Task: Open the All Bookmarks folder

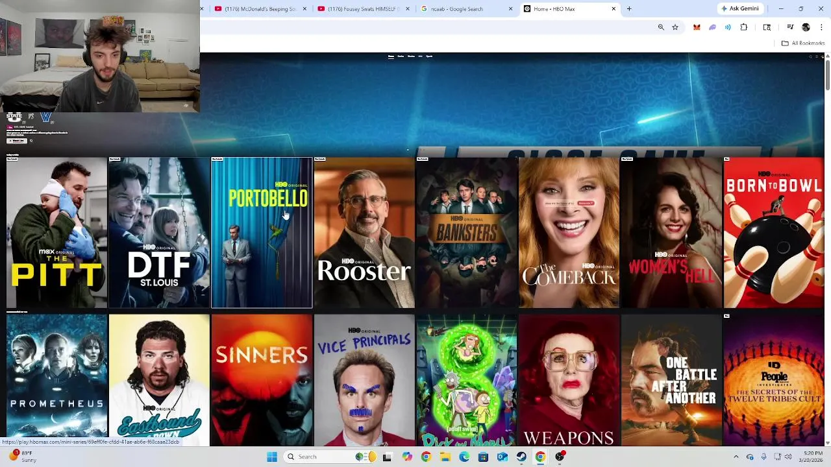Action: [x=803, y=43]
